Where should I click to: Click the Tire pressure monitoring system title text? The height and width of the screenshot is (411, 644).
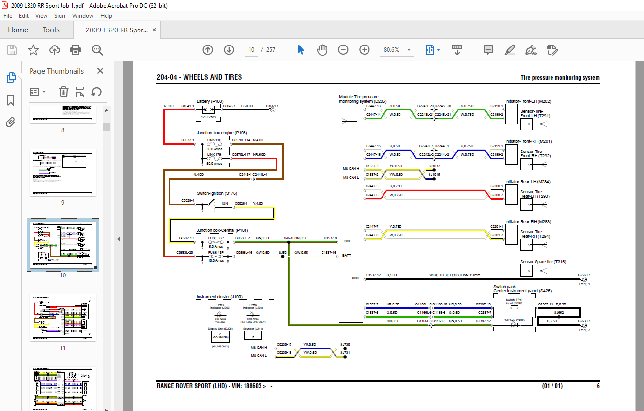(x=560, y=77)
